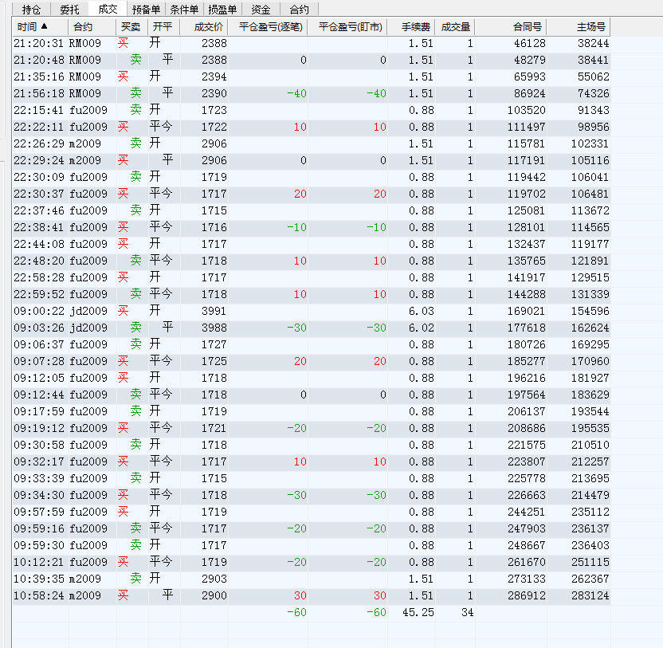
Task: Click price 1721 in the 09:19:12 row
Action: [214, 429]
